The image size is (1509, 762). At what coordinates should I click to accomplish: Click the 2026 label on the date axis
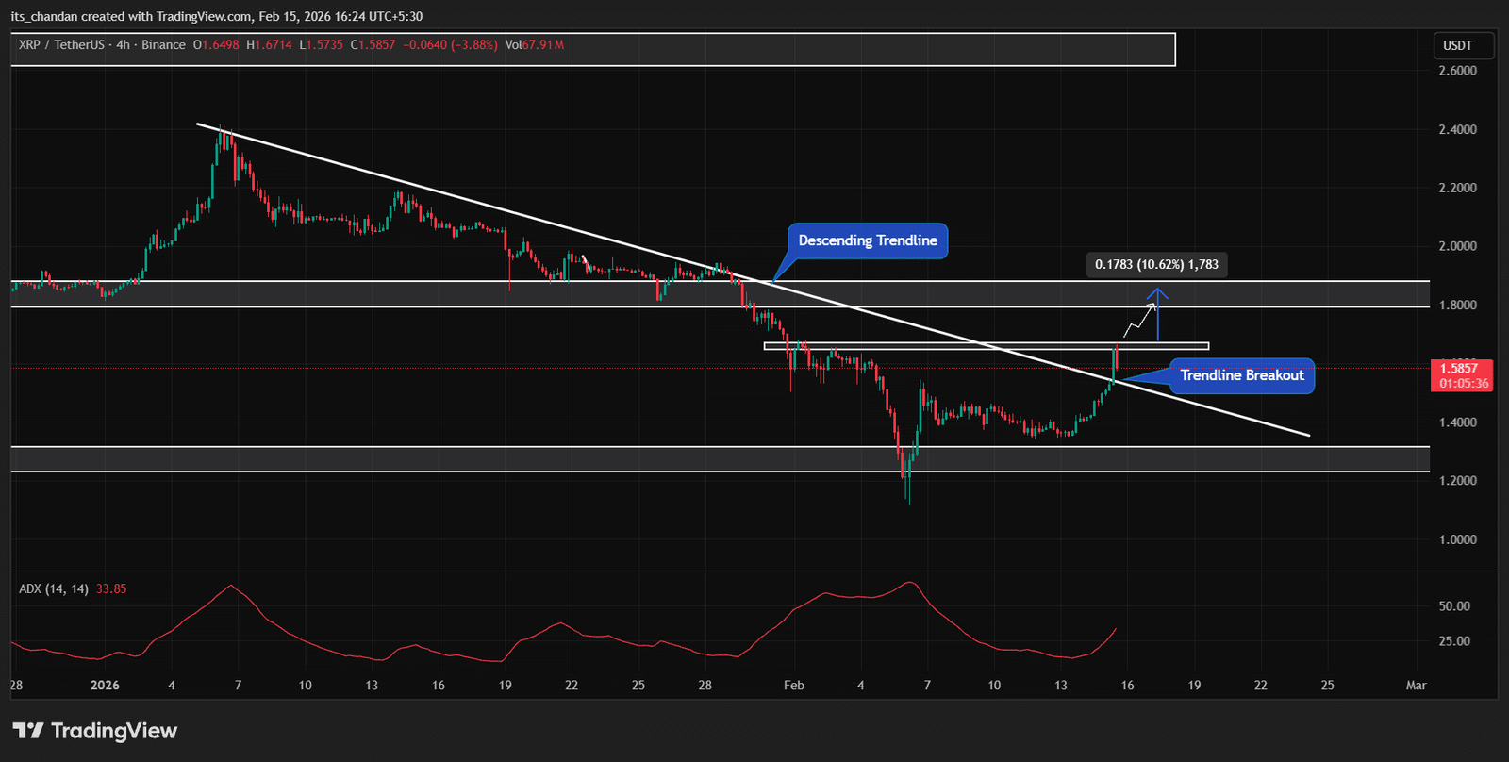[x=105, y=686]
